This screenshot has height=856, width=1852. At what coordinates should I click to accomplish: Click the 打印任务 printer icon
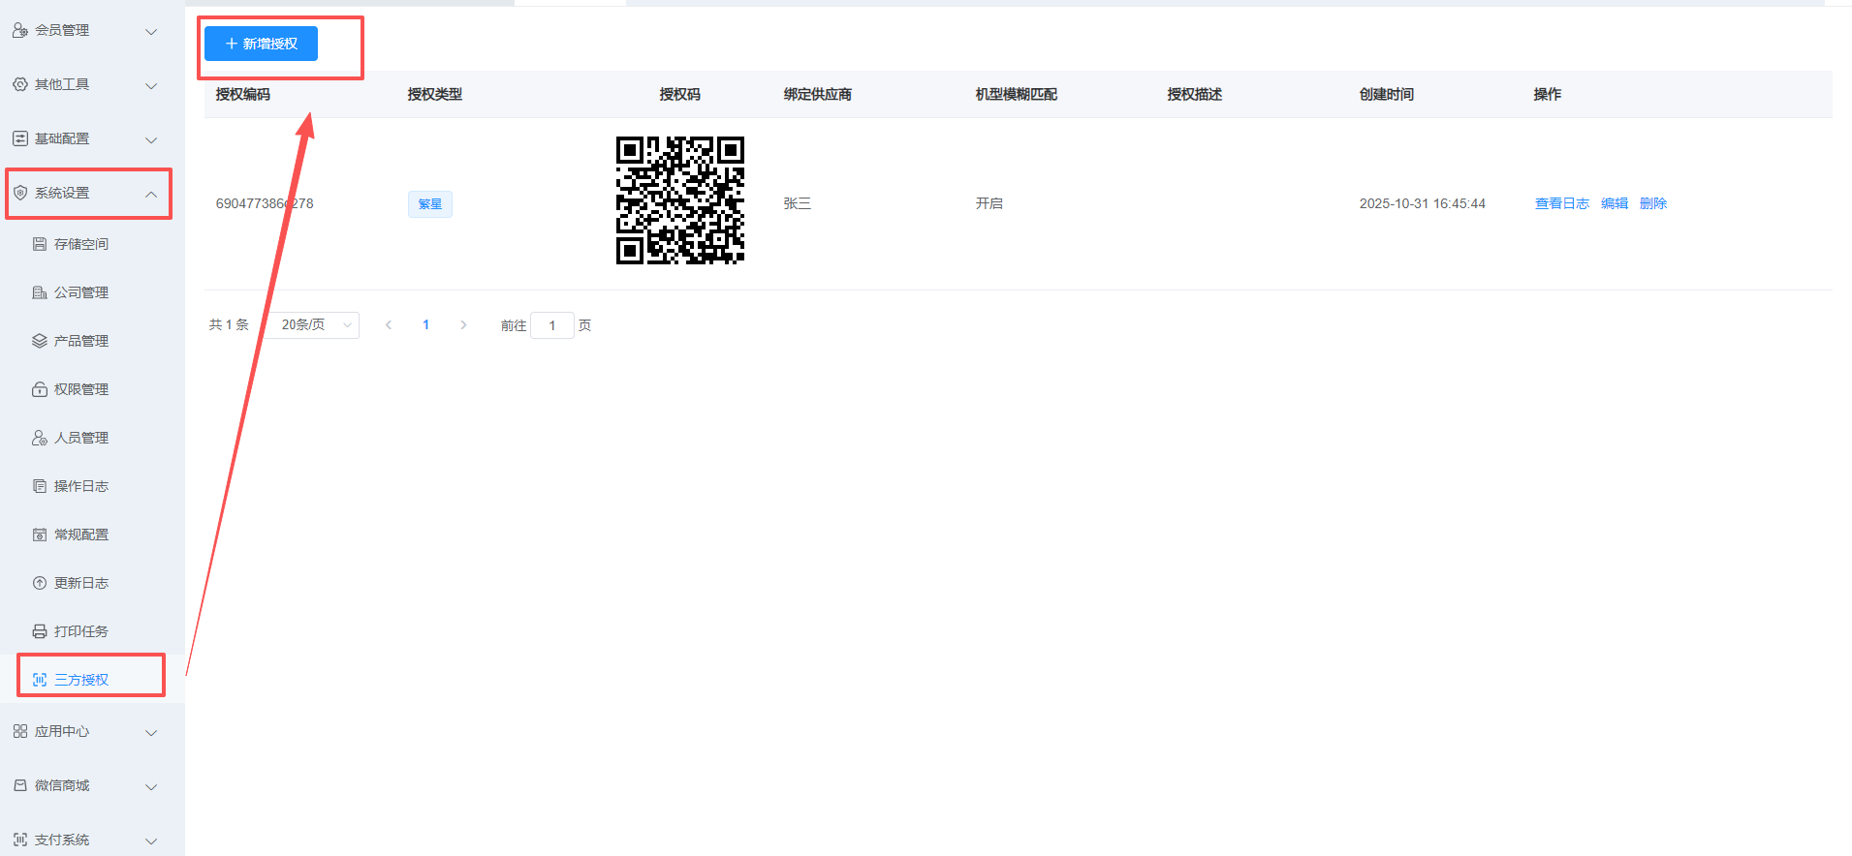pos(40,631)
